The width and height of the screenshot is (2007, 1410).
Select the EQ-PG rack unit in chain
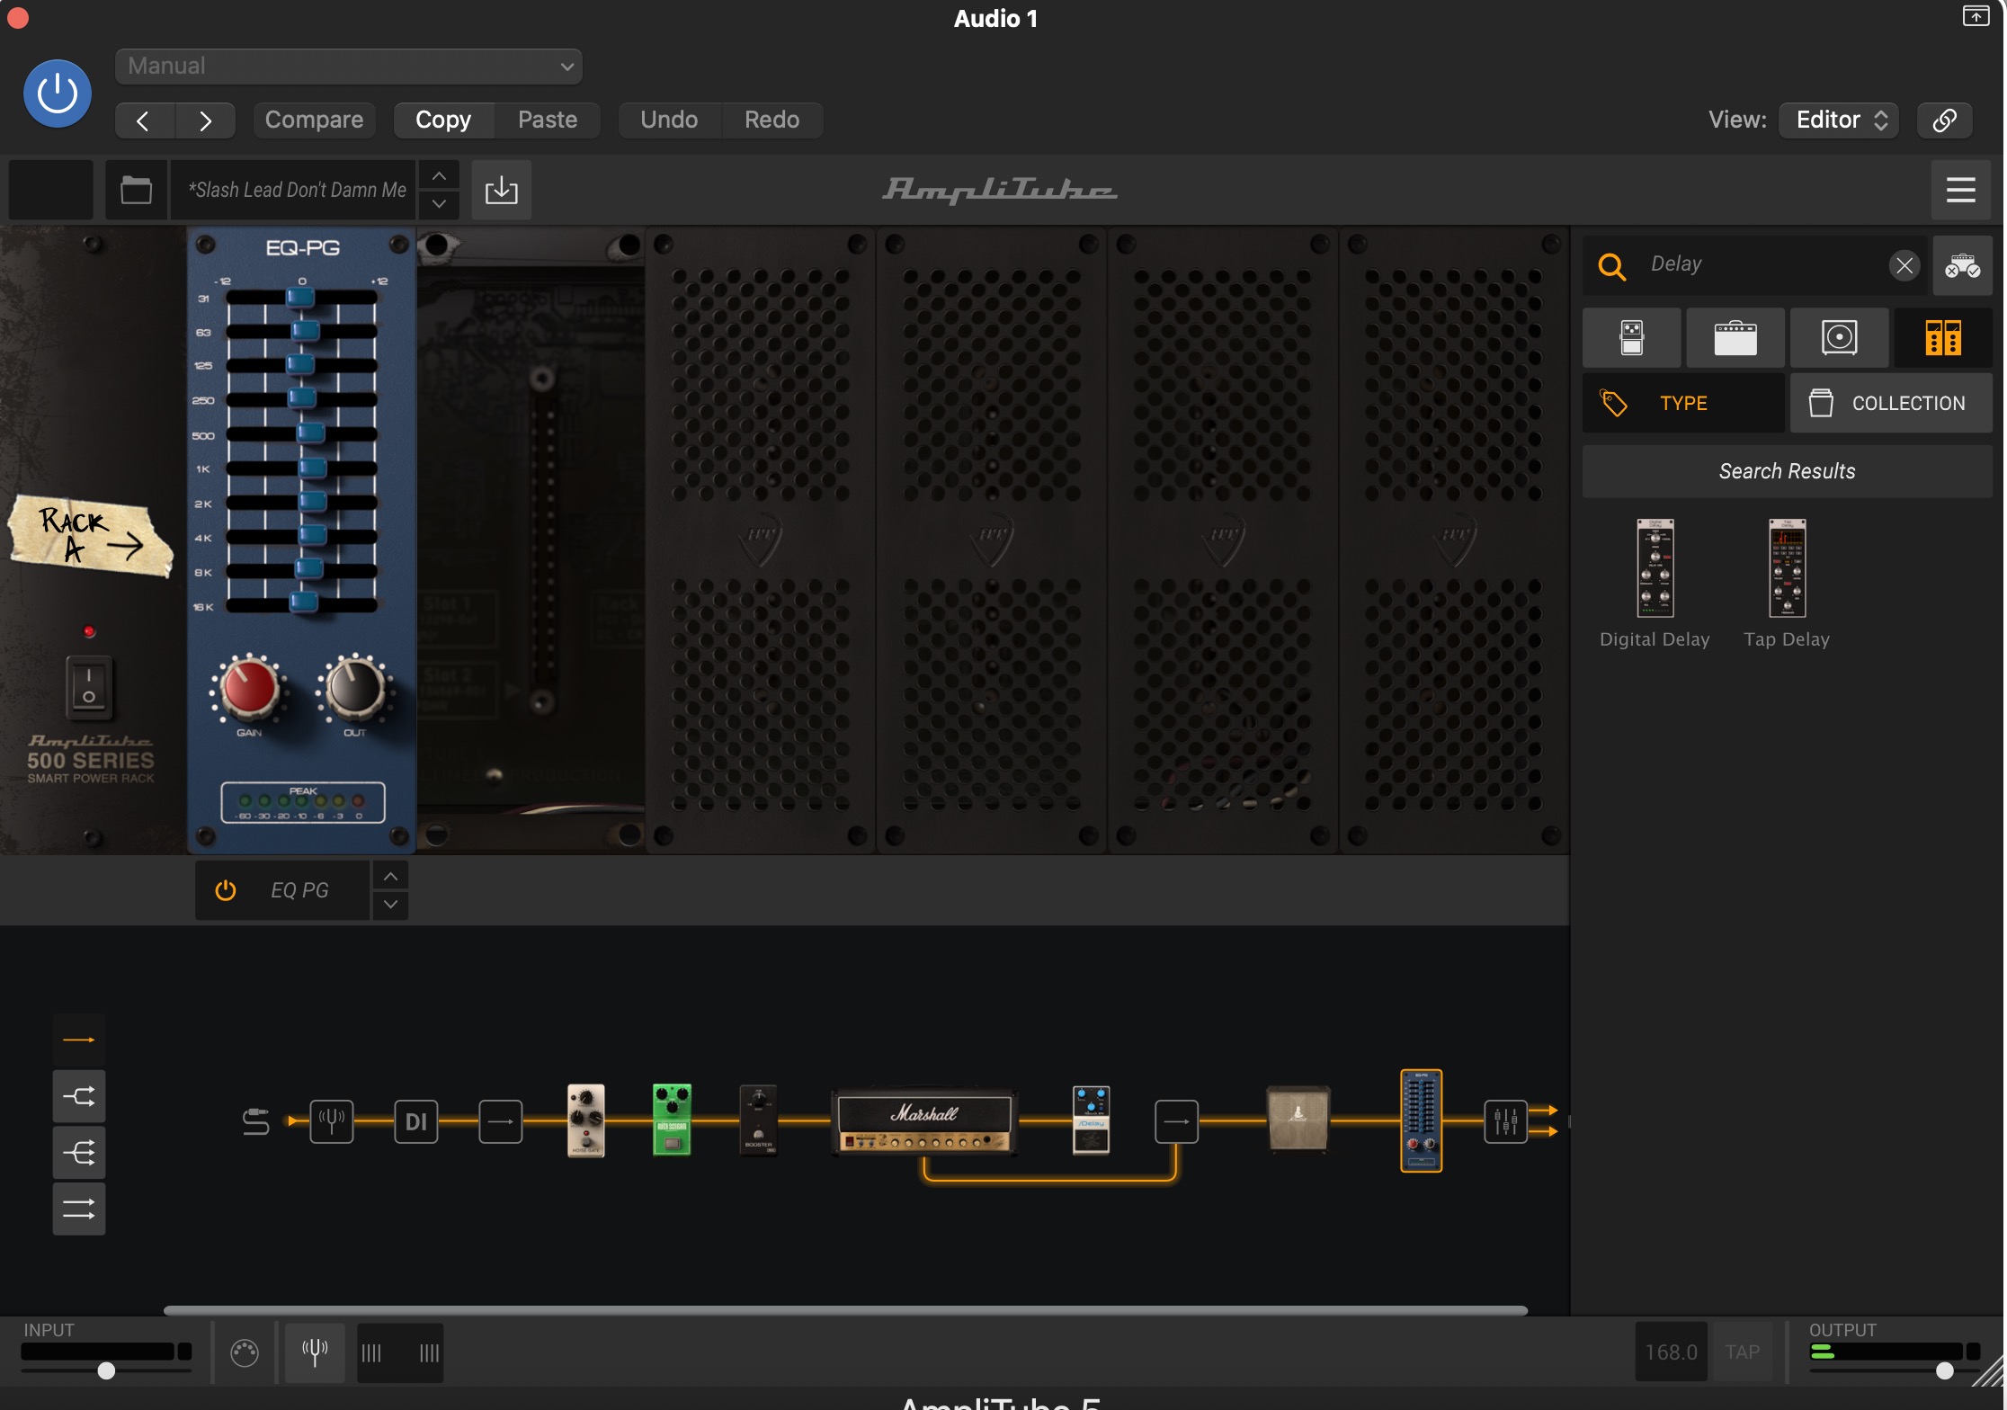(x=1422, y=1120)
